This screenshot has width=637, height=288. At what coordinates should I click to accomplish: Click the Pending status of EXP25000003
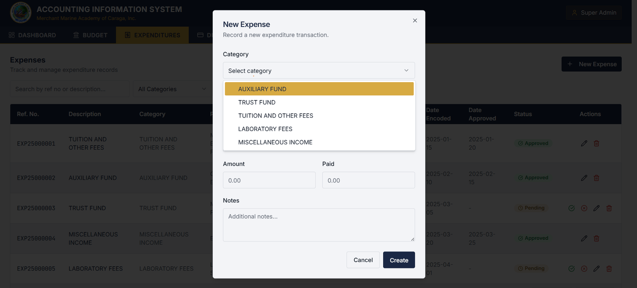coord(531,208)
